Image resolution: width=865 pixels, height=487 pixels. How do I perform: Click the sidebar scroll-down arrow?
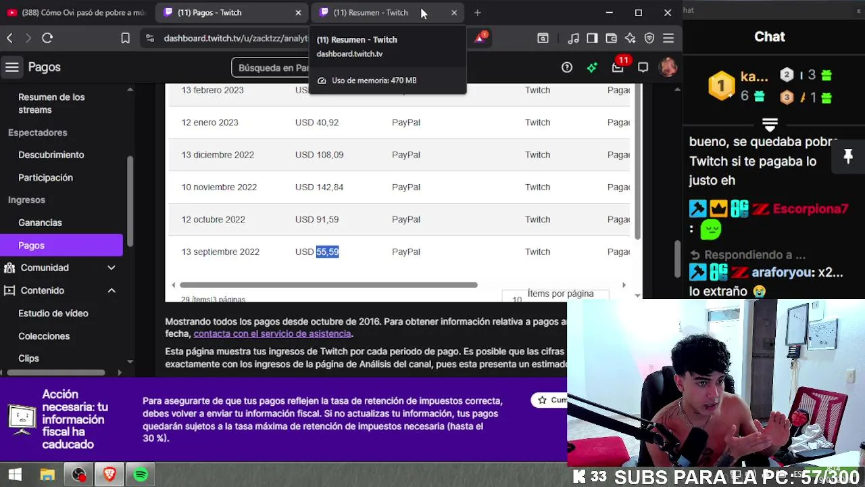tap(130, 362)
